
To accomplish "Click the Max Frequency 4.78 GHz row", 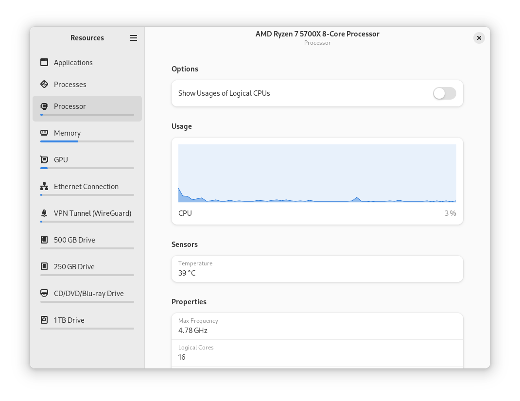I will click(317, 326).
